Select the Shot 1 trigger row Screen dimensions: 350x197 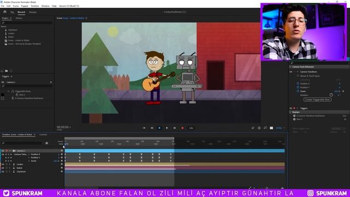coord(22,95)
